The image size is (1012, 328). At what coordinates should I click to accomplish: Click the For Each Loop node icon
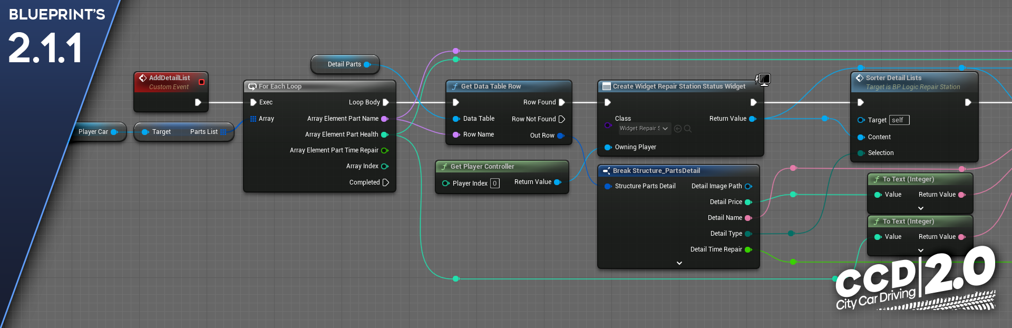(252, 86)
